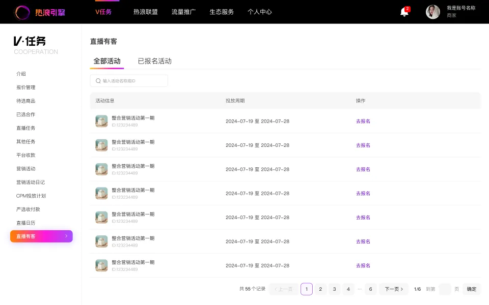Select the 全部活动 tab

pos(107,61)
